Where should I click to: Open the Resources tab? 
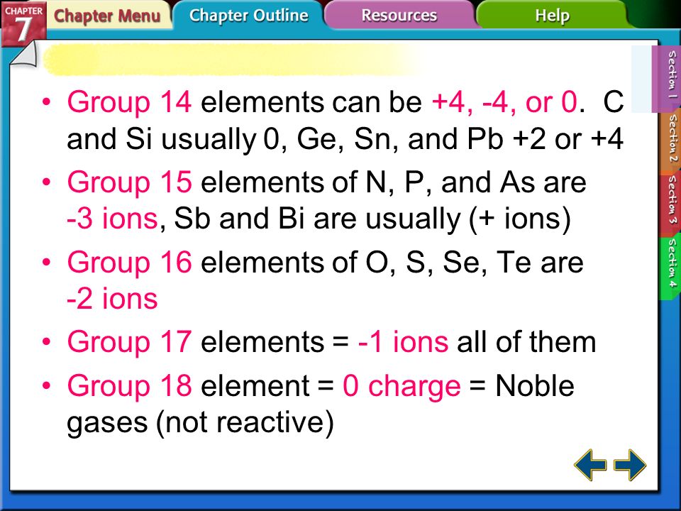coord(399,15)
